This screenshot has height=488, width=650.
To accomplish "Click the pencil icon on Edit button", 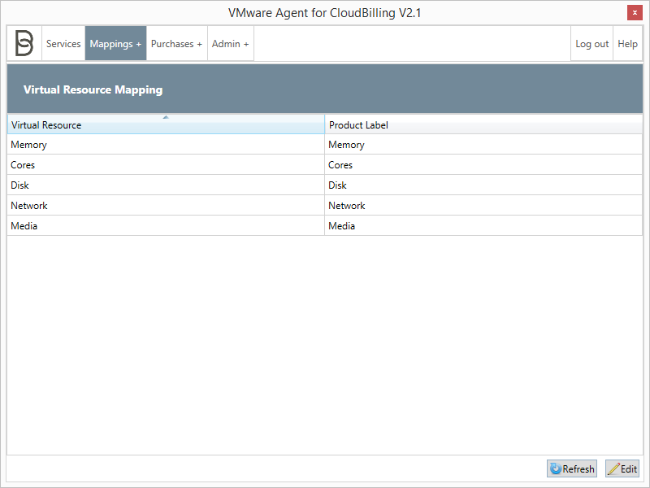I will point(615,468).
